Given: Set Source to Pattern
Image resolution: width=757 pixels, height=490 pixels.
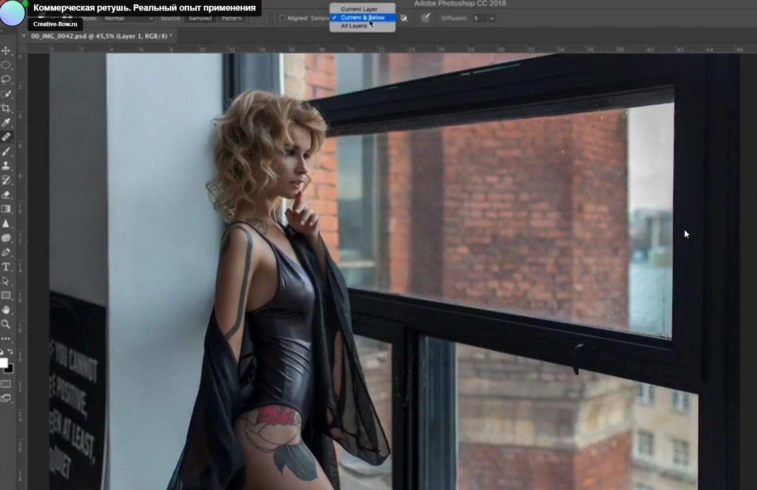Looking at the screenshot, I should (231, 18).
